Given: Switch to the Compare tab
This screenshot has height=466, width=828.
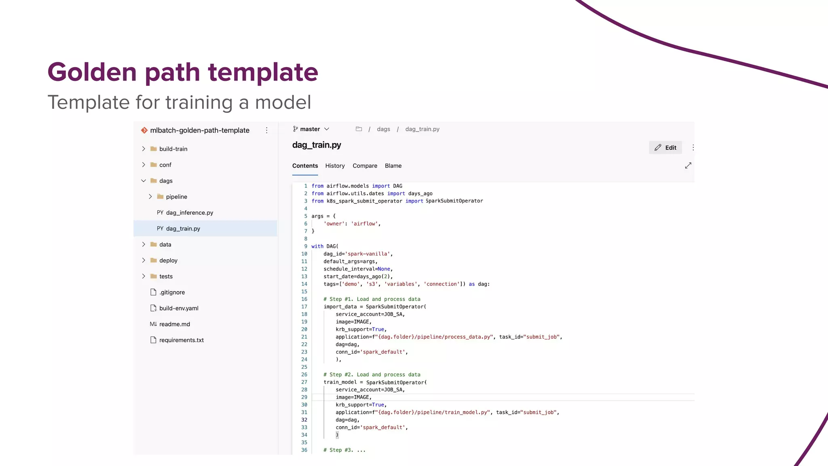Looking at the screenshot, I should 365,166.
